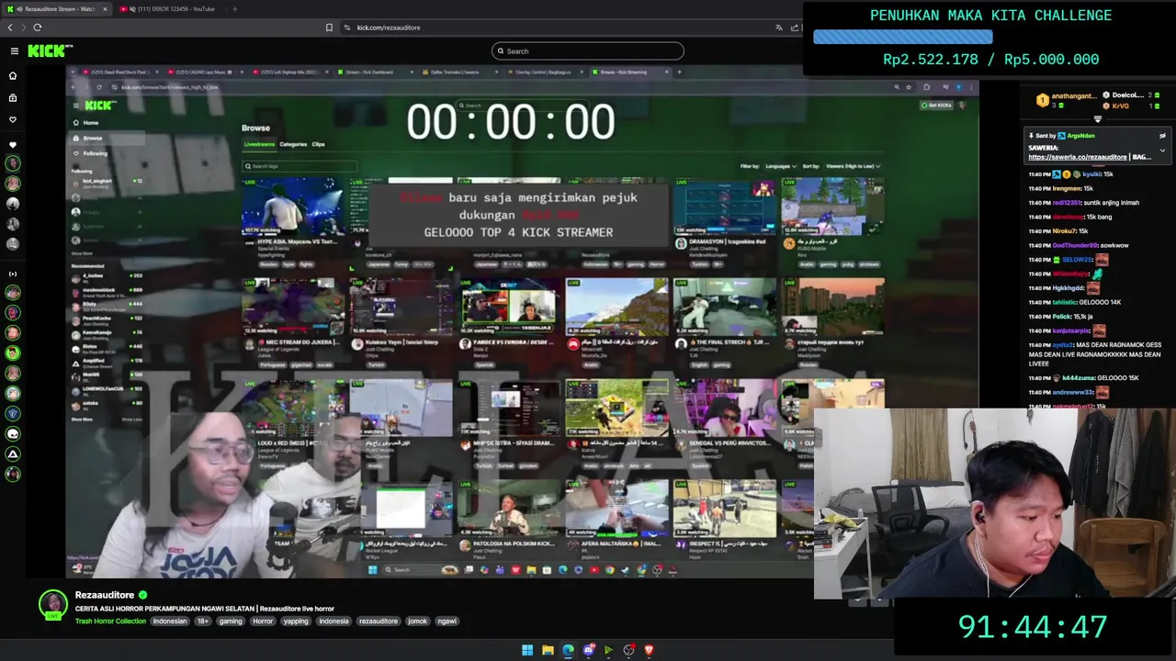The width and height of the screenshot is (1176, 661).
Task: Click chat username andrewww33
Action: (x=1073, y=392)
